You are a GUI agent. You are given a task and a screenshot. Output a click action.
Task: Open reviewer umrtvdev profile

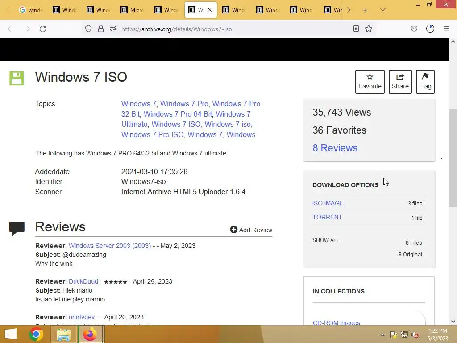point(82,317)
